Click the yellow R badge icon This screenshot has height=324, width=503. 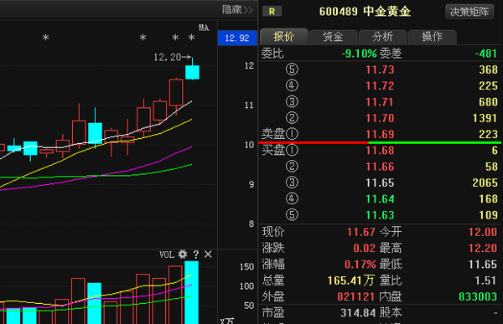click(x=272, y=11)
